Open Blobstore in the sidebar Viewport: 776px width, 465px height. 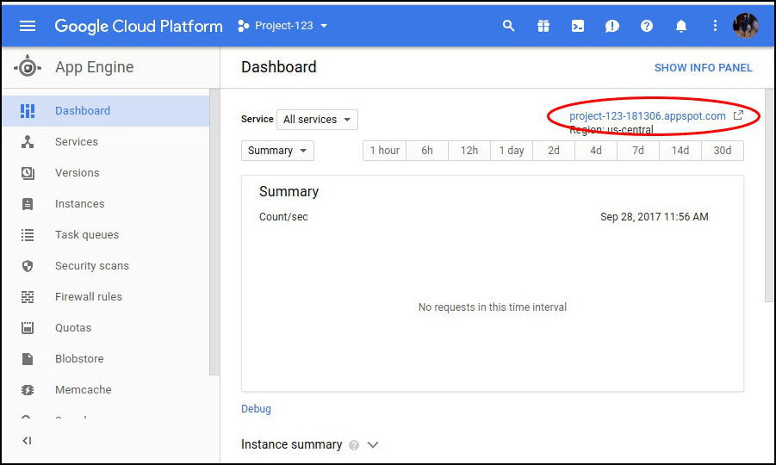tap(105, 359)
